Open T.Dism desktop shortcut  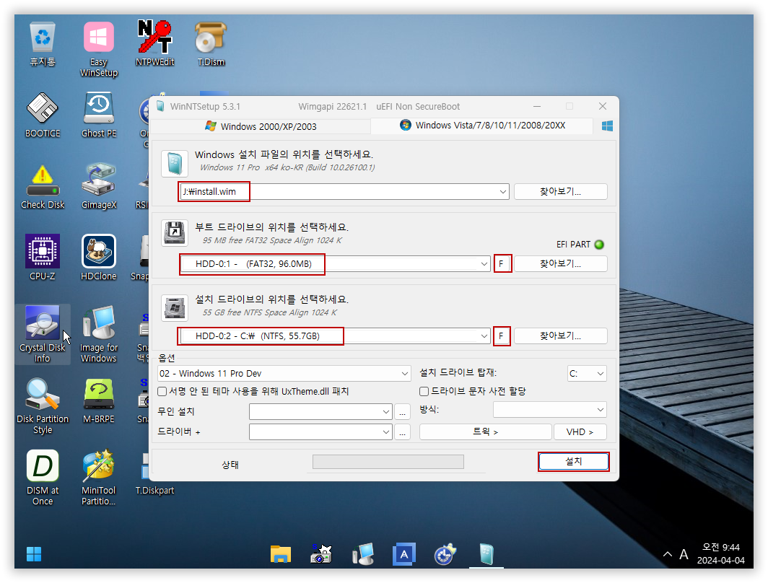point(211,44)
